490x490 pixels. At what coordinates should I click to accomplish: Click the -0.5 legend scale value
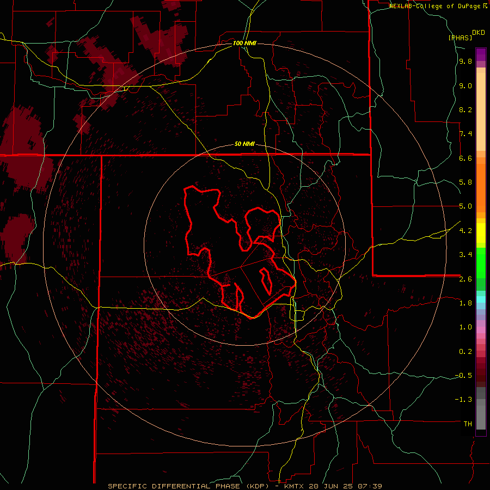(463, 376)
